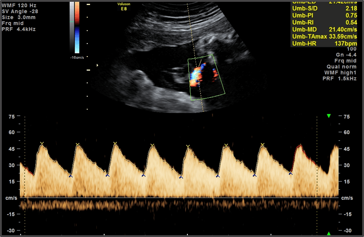Viewport: 364px width, 237px height.
Task: Click the green downward triangle above the spectrum
Action: tap(329, 116)
